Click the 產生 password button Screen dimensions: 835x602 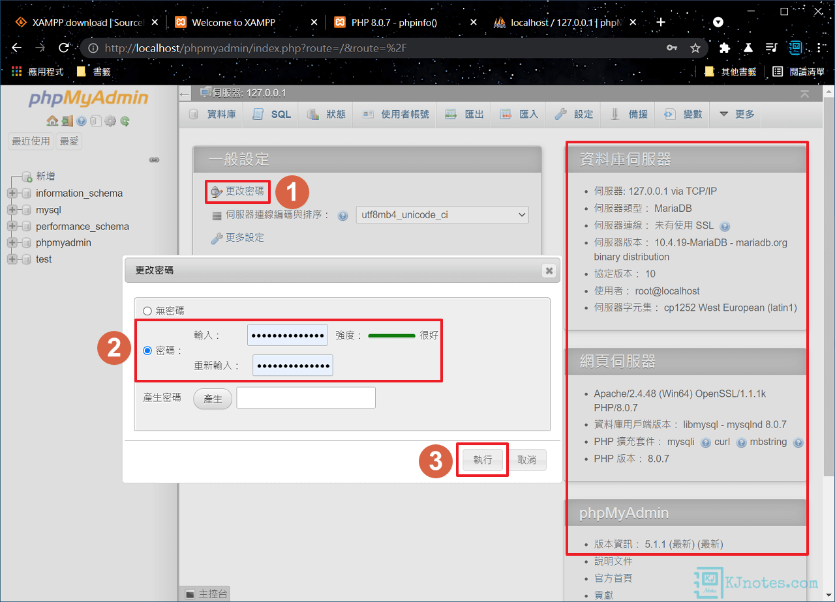pyautogui.click(x=213, y=399)
